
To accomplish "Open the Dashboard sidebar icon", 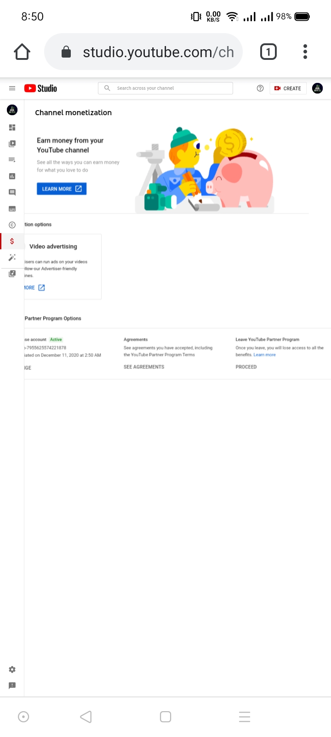I will point(12,128).
